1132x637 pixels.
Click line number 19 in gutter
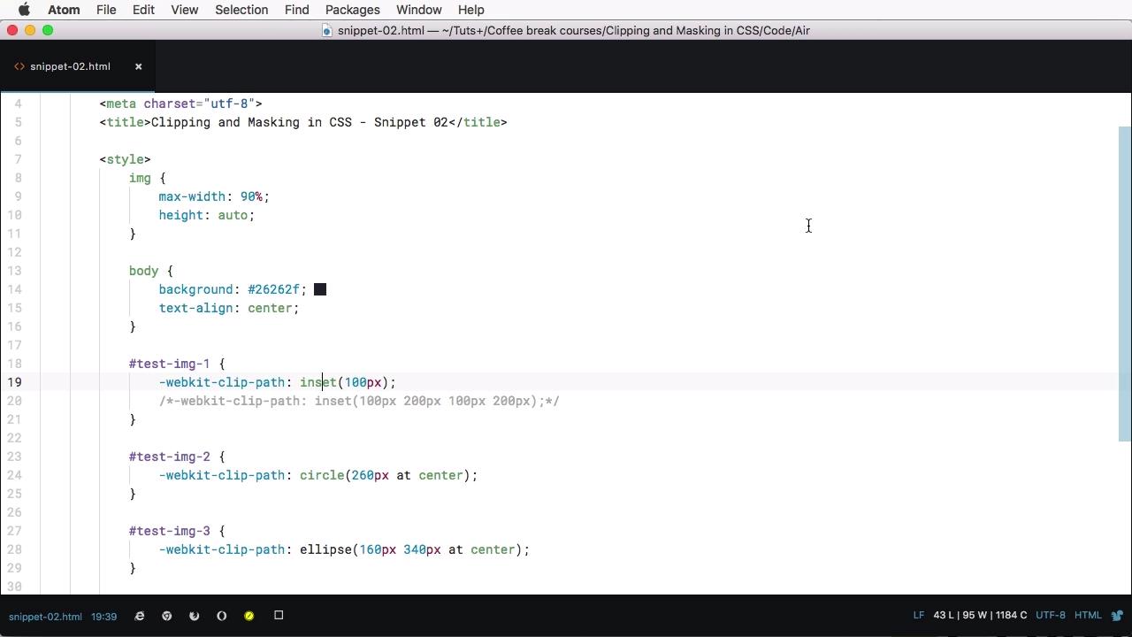(x=15, y=382)
